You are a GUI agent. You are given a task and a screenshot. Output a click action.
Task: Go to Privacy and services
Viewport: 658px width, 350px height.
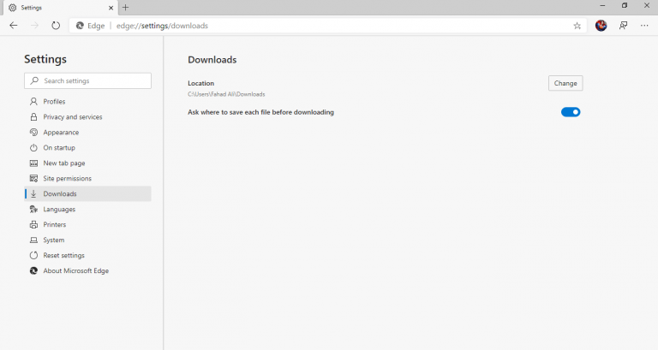coord(72,117)
